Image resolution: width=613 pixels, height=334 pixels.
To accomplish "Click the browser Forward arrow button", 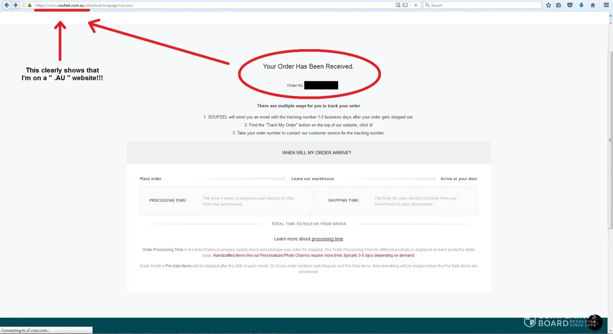I will (15, 5).
